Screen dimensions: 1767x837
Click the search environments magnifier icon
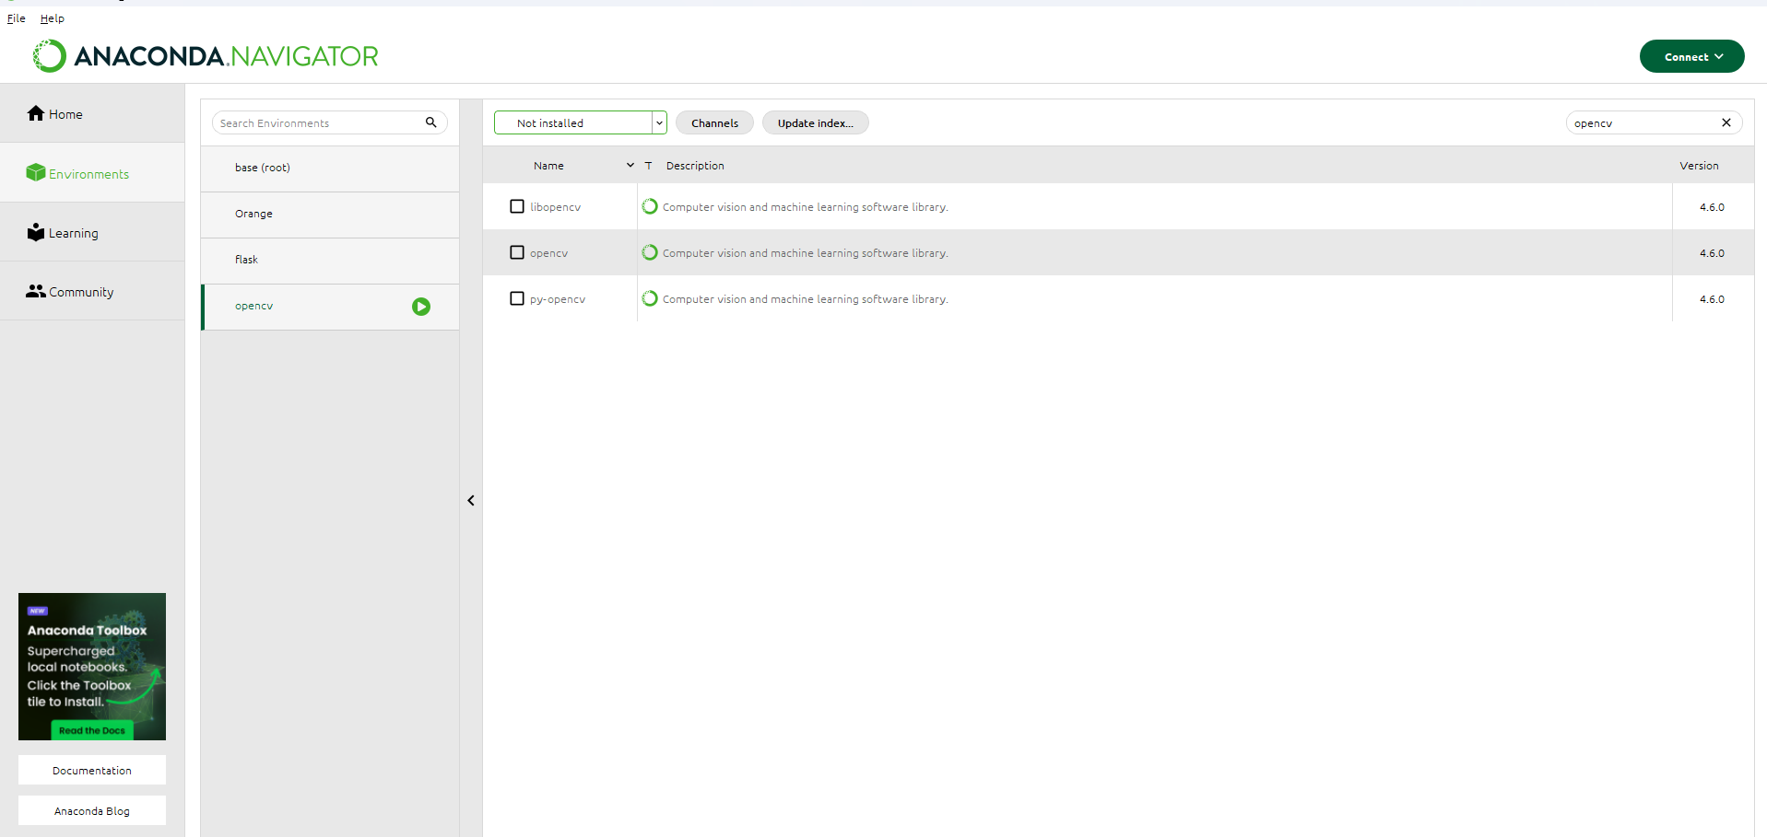[430, 122]
